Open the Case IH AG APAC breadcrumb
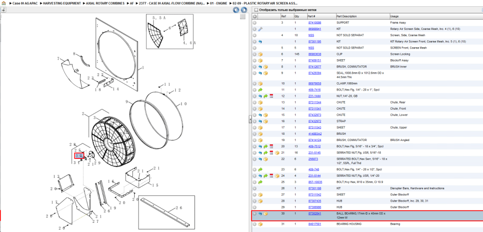 (x=25, y=3)
